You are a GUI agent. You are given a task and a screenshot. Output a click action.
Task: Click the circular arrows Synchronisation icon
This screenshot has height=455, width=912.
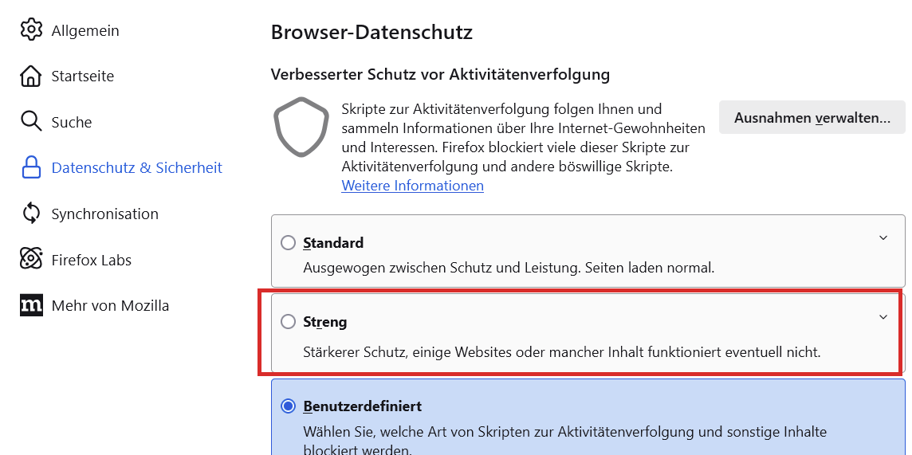point(31,214)
